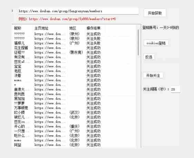Sort by the 昵称 column header

pyautogui.click(x=18, y=28)
